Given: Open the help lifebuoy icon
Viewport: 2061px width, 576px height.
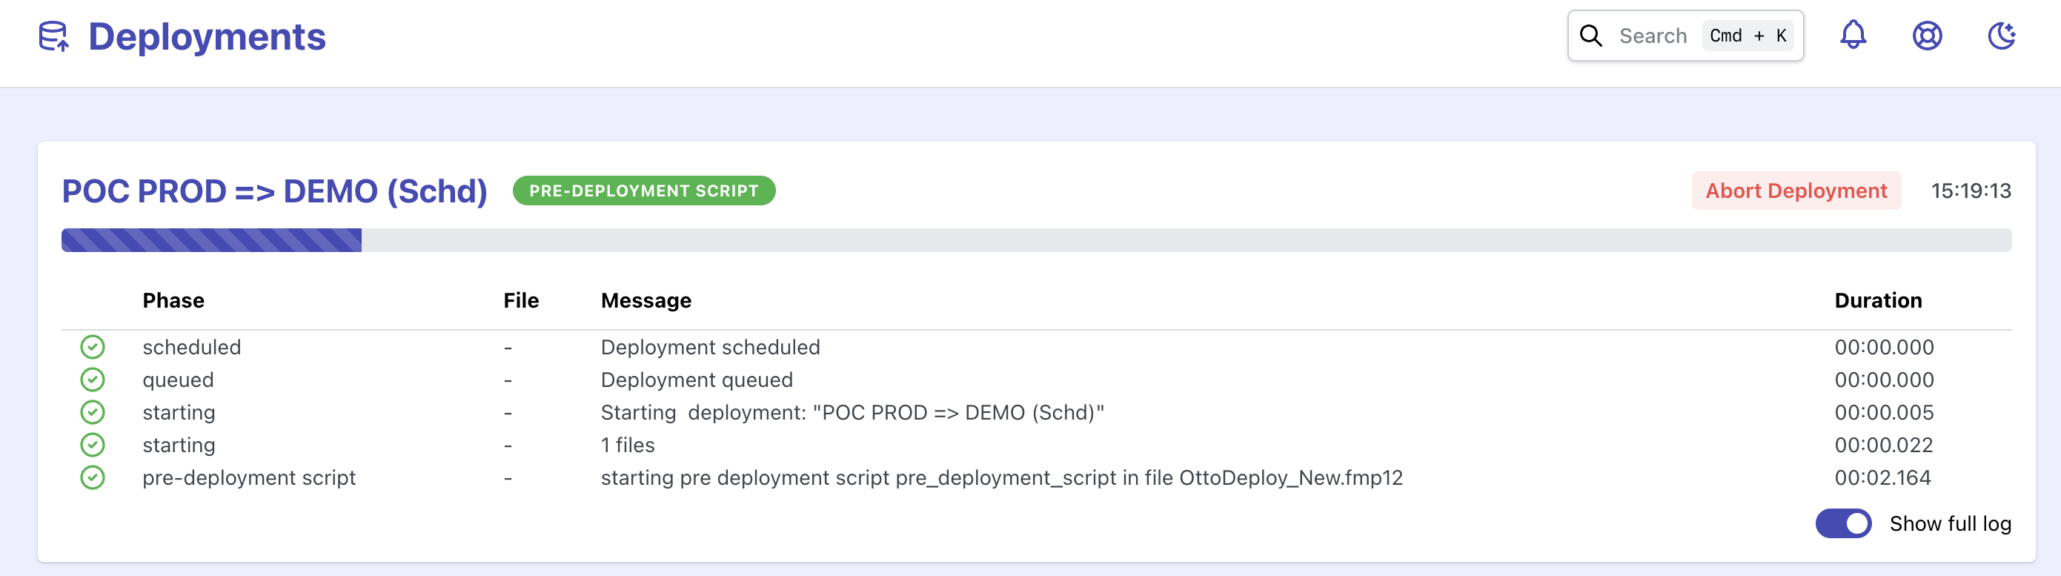Looking at the screenshot, I should [1927, 35].
